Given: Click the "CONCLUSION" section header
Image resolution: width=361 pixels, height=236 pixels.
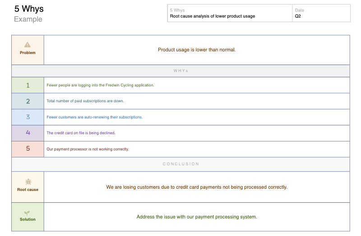Looking at the screenshot, I should point(181,164).
